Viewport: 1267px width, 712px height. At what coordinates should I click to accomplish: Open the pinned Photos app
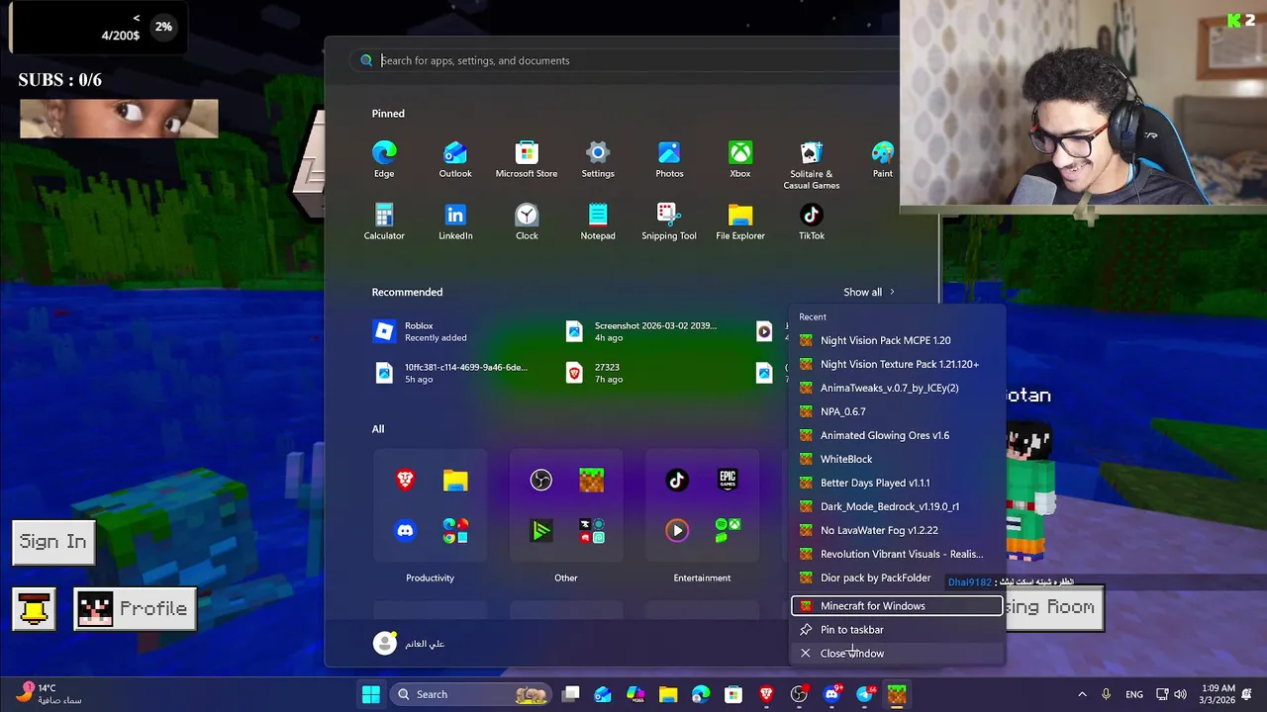(x=669, y=160)
